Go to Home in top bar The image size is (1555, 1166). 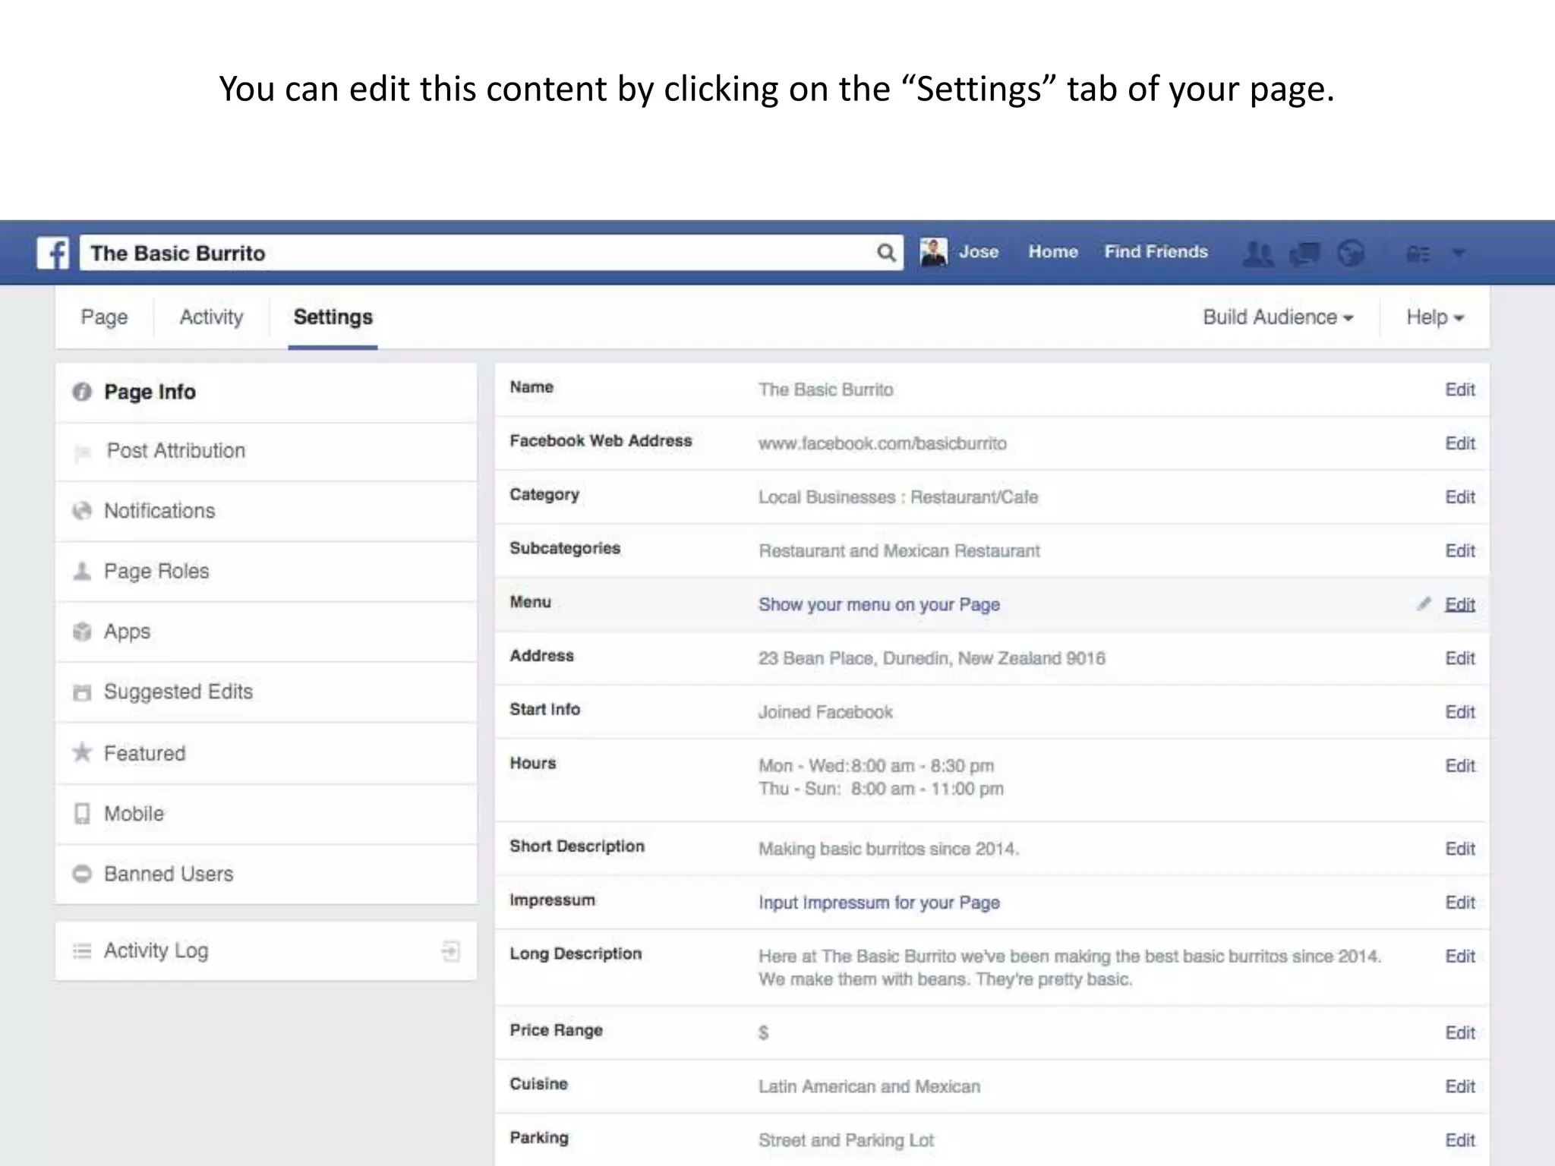(1053, 252)
